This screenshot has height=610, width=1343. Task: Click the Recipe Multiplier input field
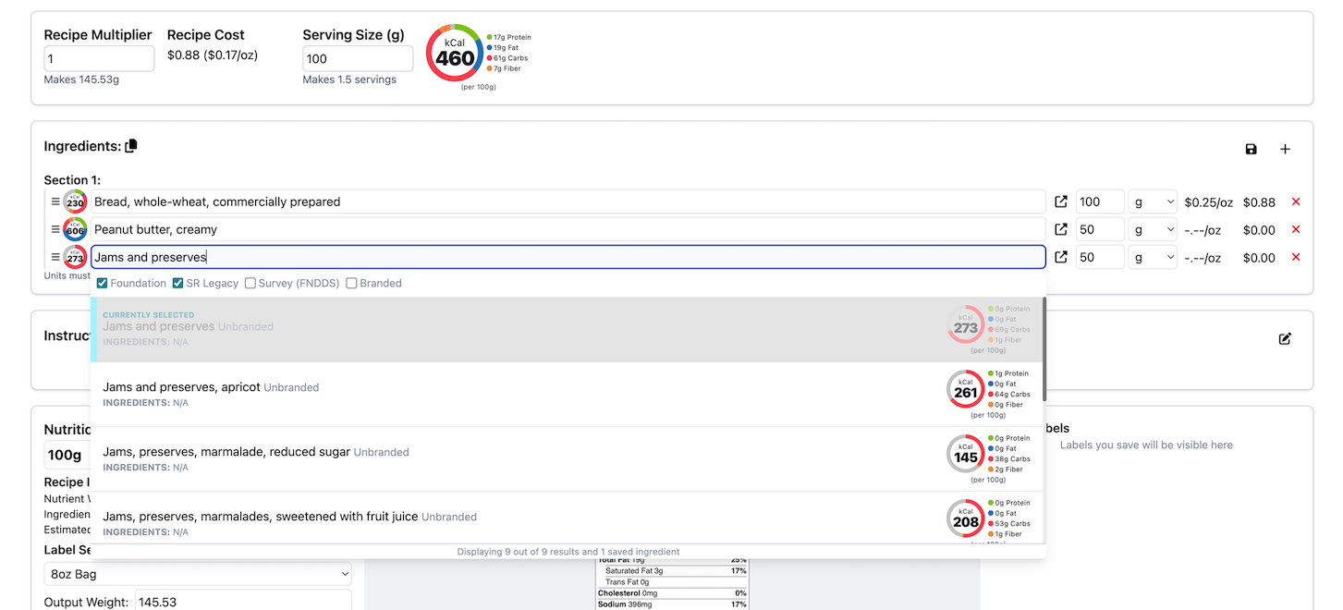coord(99,59)
